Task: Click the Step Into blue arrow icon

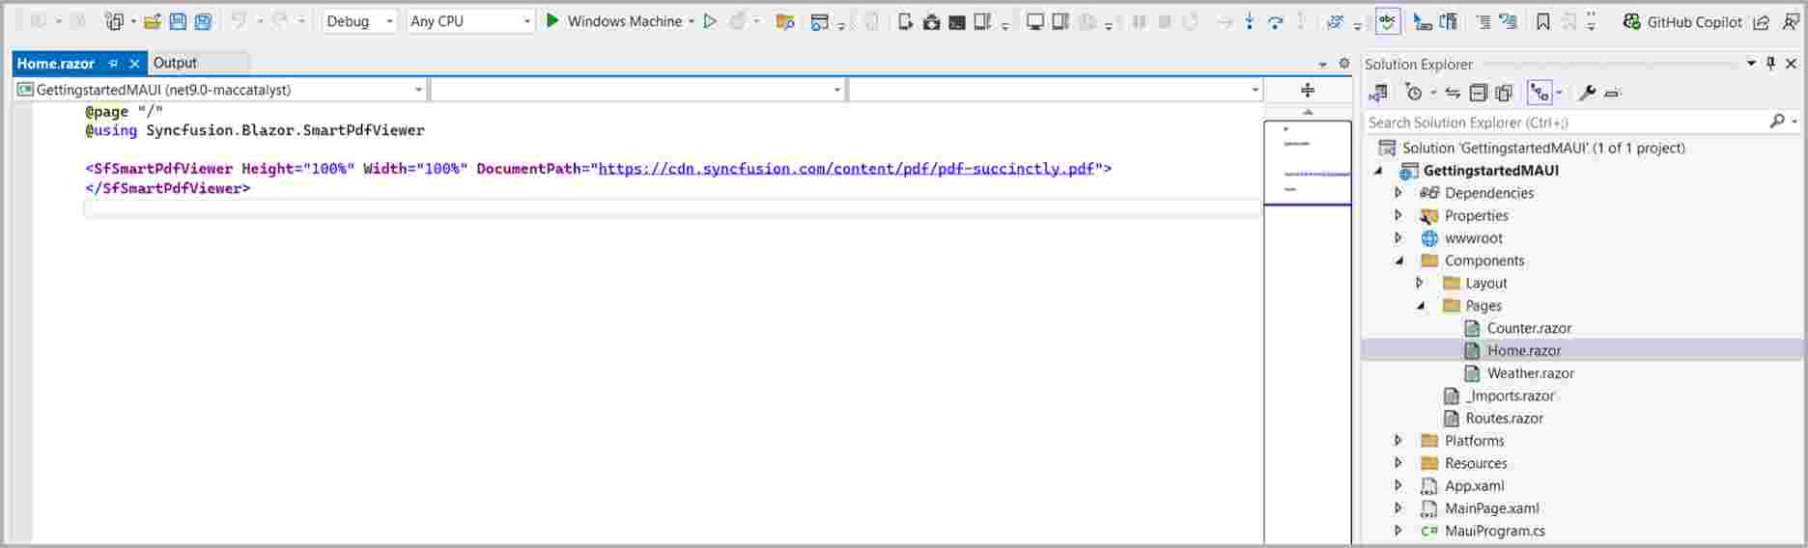Action: 1250,21
